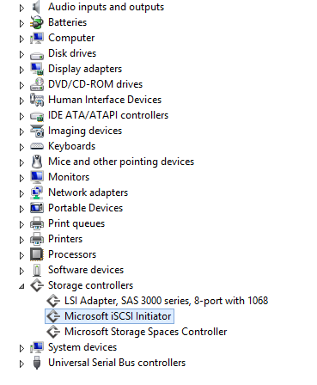Click the DVD/CD-ROM drives icon
This screenshot has height=385, width=317.
click(x=37, y=84)
